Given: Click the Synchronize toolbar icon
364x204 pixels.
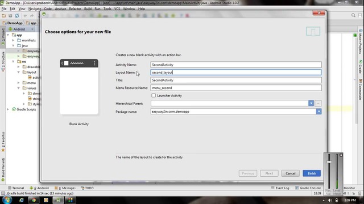Looking at the screenshot, I should pos(17,16).
